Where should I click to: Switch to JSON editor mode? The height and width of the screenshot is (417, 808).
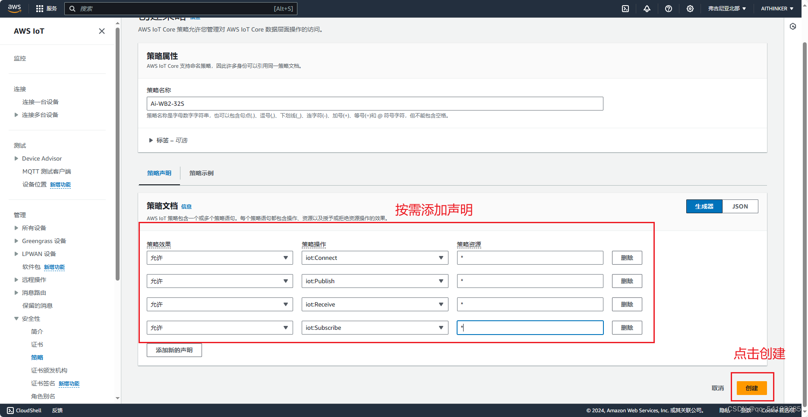pyautogui.click(x=740, y=206)
